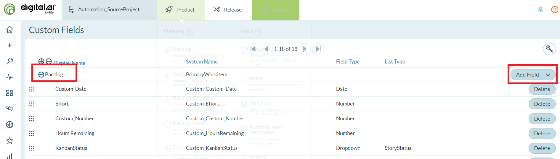Open the favorites star icon in the sidebar
The image size is (560, 159).
pyautogui.click(x=9, y=141)
